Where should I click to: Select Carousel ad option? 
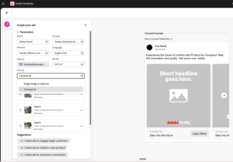pos(51,90)
